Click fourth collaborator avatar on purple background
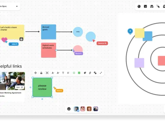Viewport: 165px width, 123px height. click(96, 109)
